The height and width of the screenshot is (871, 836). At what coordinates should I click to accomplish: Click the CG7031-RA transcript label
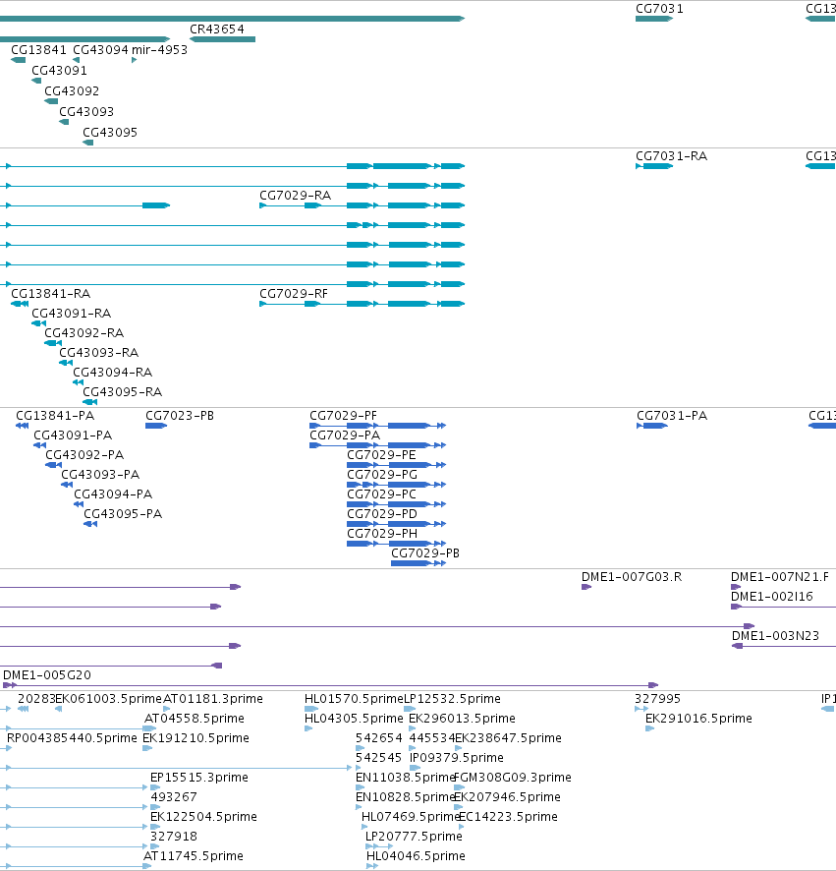[671, 156]
